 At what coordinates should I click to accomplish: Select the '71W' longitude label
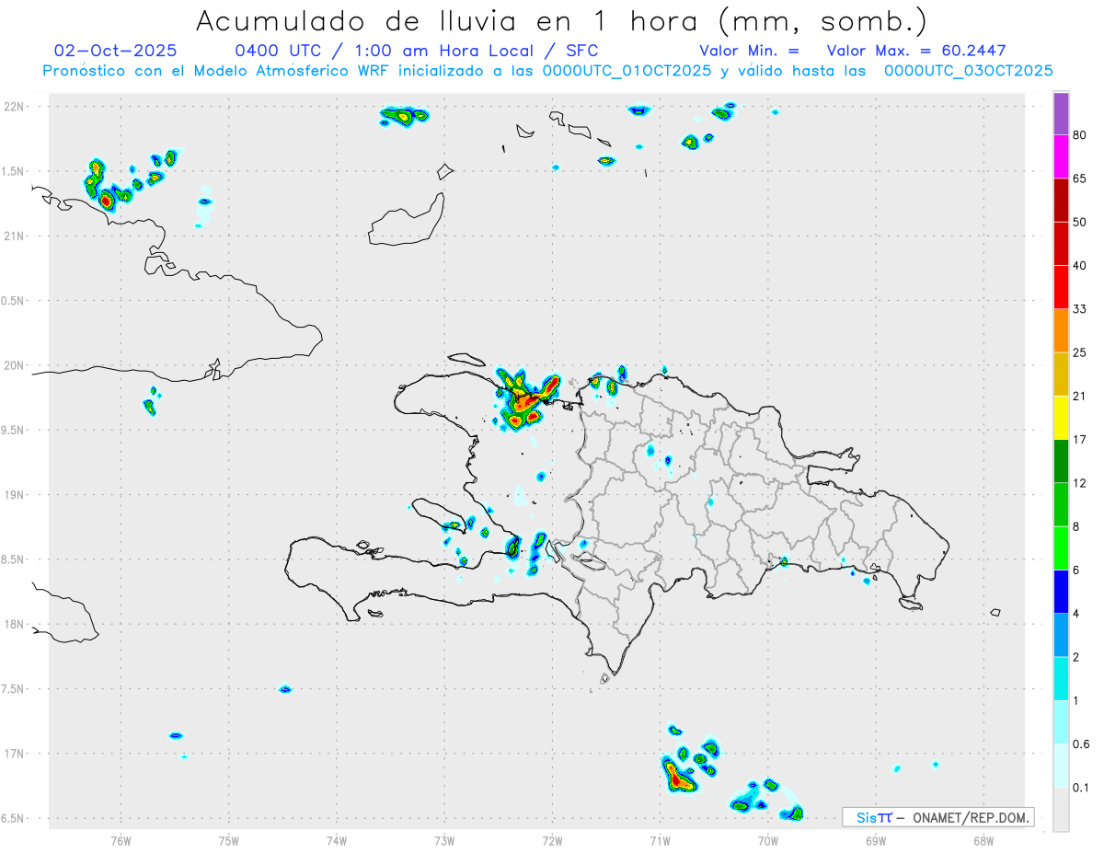[660, 841]
